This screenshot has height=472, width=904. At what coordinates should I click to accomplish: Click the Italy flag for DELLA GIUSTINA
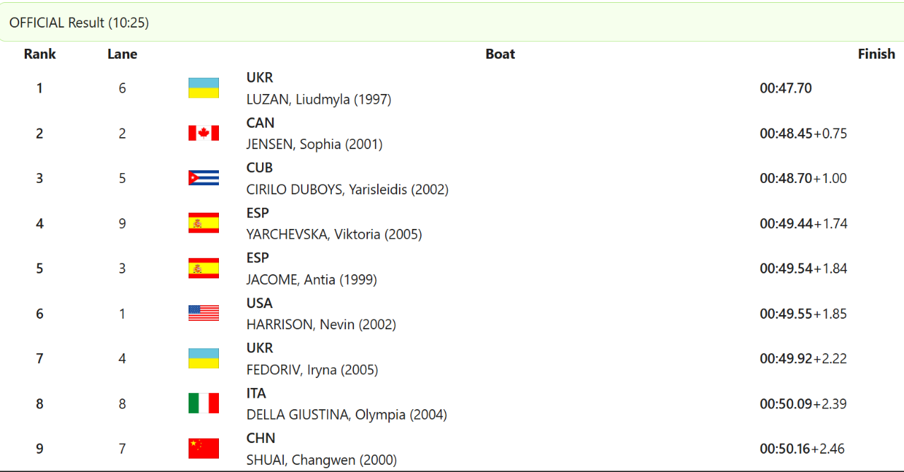[203, 403]
